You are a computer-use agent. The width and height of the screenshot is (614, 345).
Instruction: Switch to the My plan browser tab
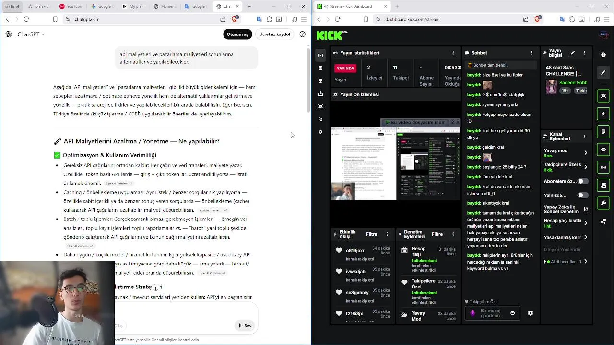pyautogui.click(x=133, y=6)
